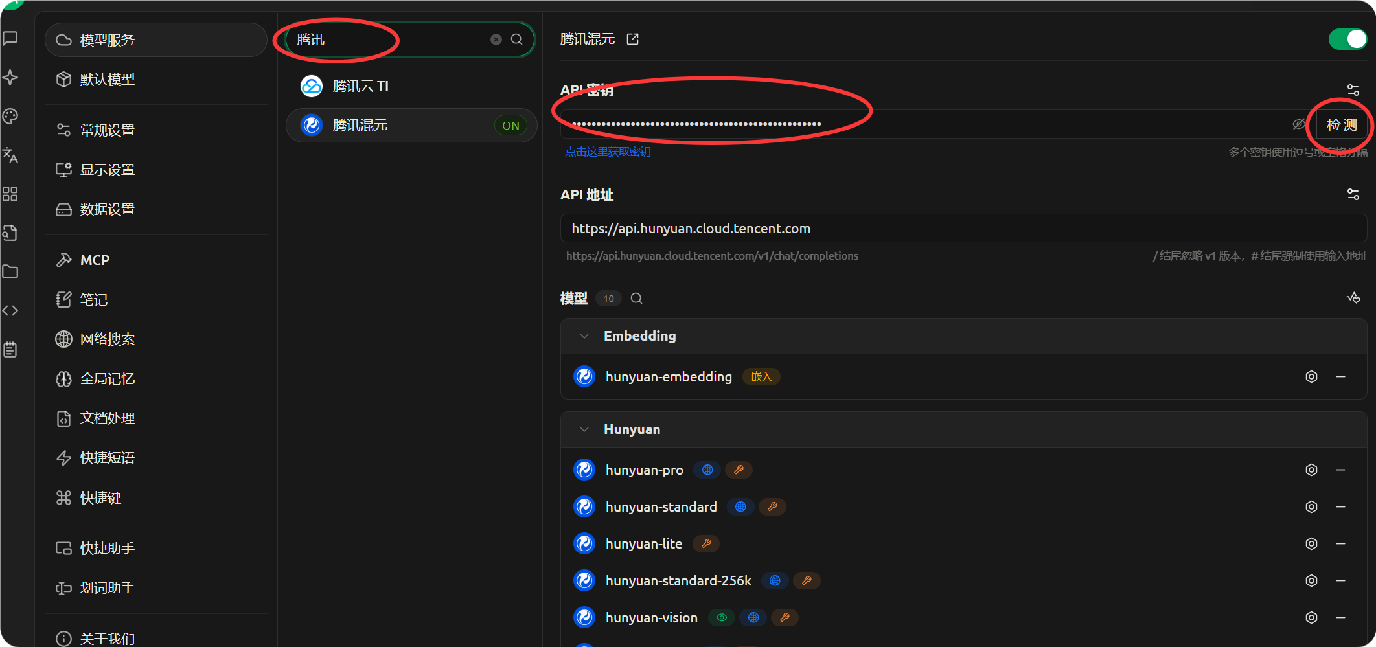The height and width of the screenshot is (647, 1376).
Task: Remove hunyuan-pro with its minus icon
Action: click(x=1341, y=470)
